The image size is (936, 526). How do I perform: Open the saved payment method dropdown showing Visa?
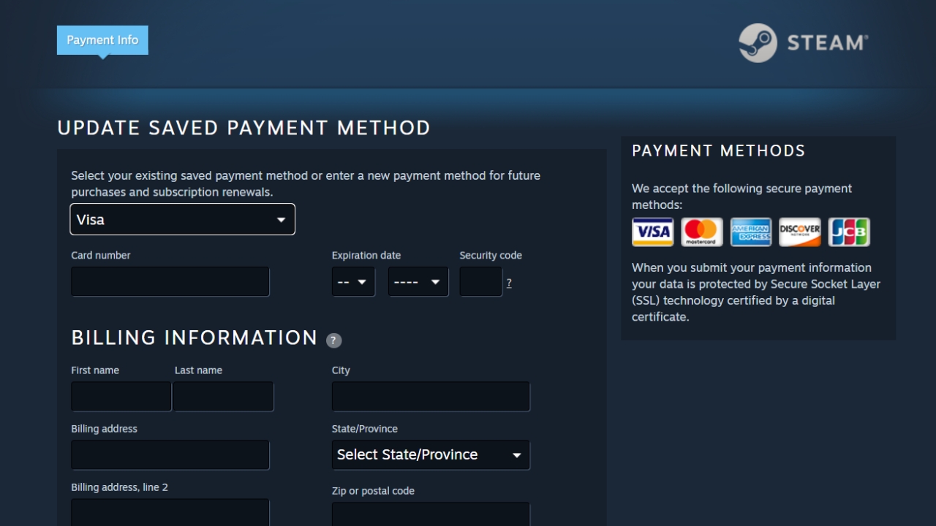(182, 219)
